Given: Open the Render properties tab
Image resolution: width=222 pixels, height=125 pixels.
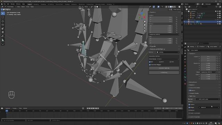Looking at the screenshot, I should [x=185, y=51].
